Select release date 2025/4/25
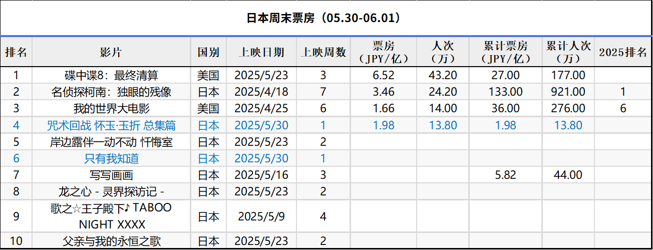This screenshot has width=653, height=250. [x=262, y=108]
